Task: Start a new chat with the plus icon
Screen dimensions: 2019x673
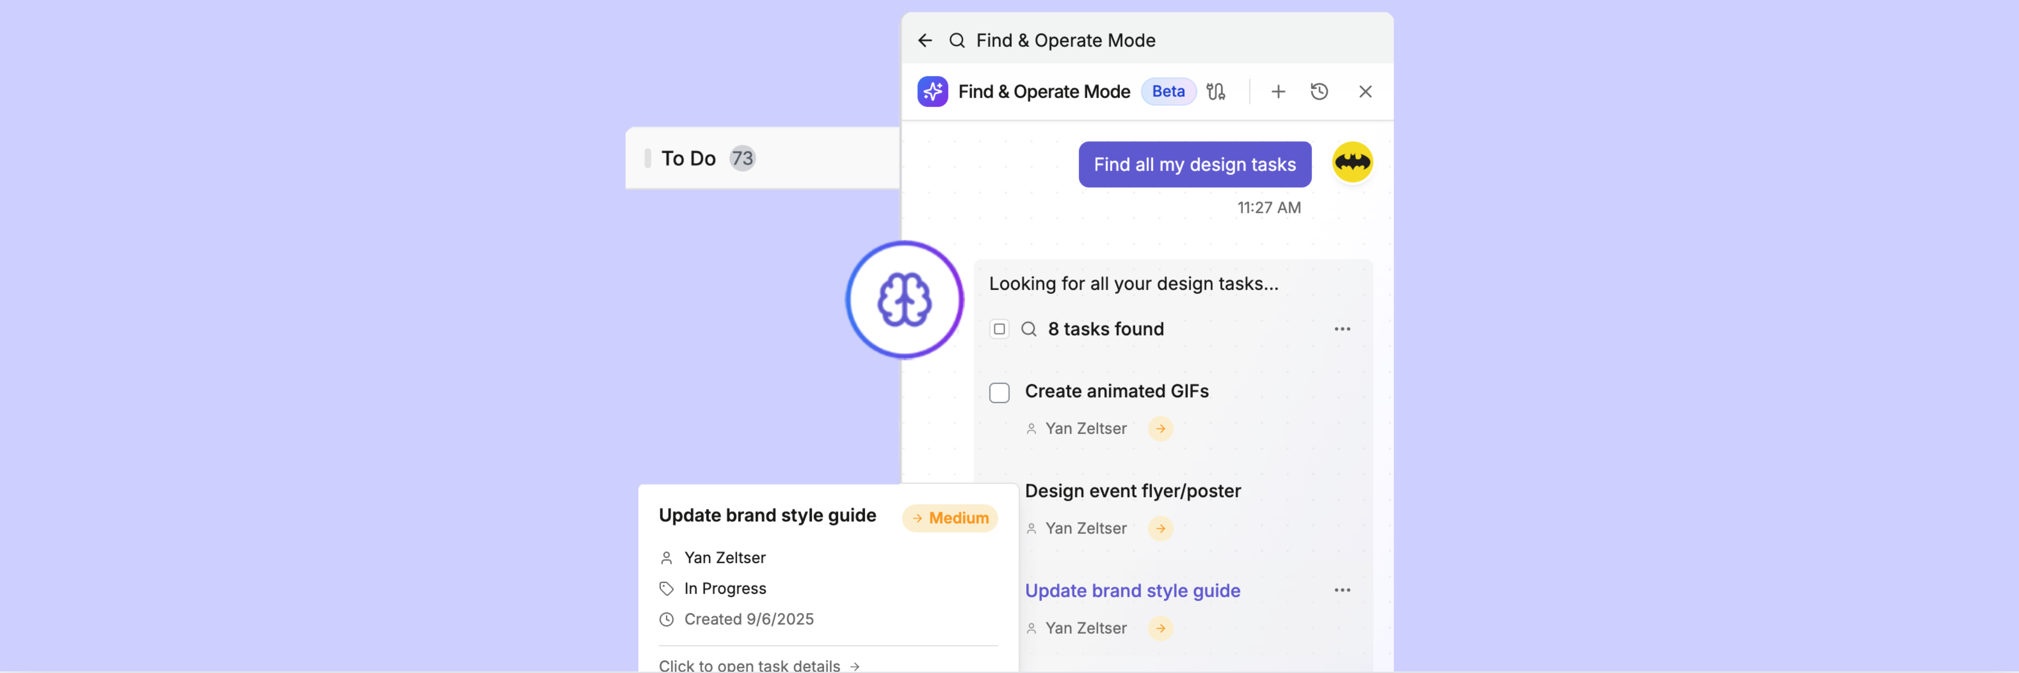Action: pos(1278,92)
